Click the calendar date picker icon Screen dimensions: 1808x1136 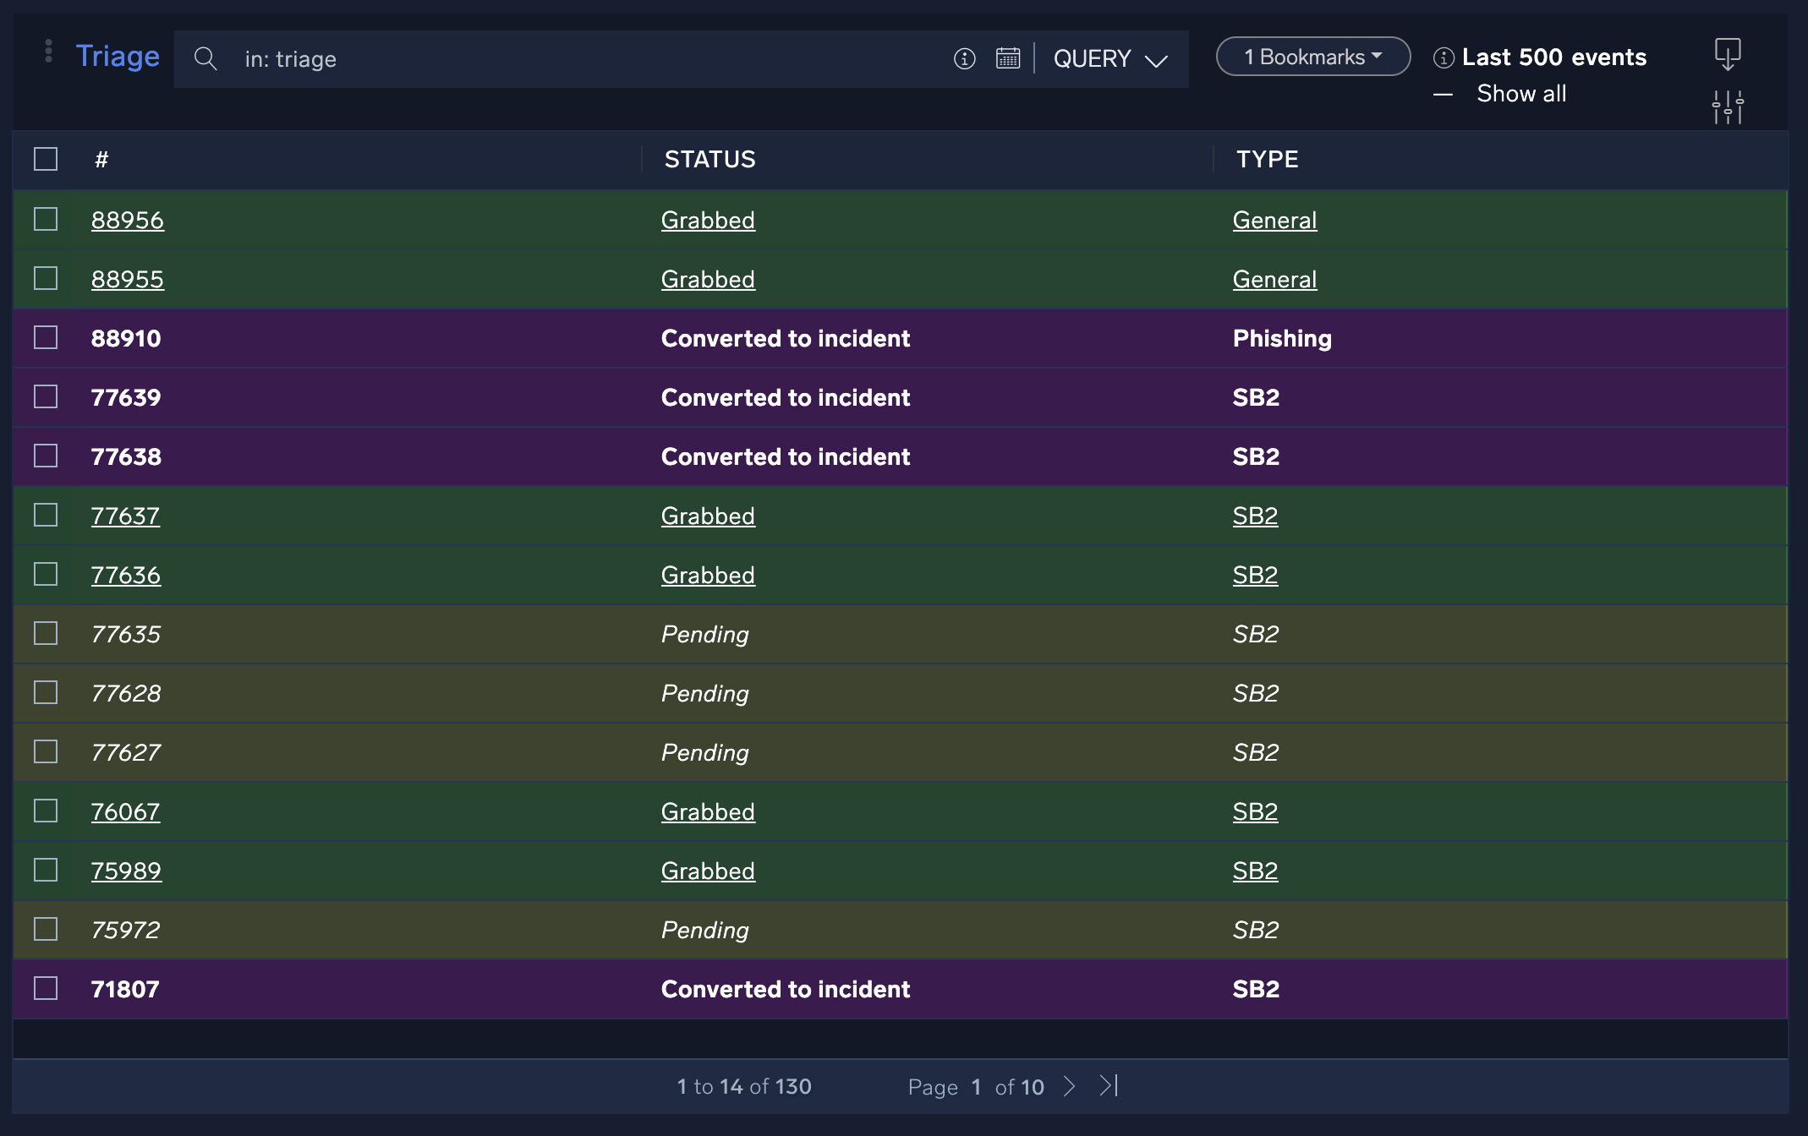(1008, 59)
